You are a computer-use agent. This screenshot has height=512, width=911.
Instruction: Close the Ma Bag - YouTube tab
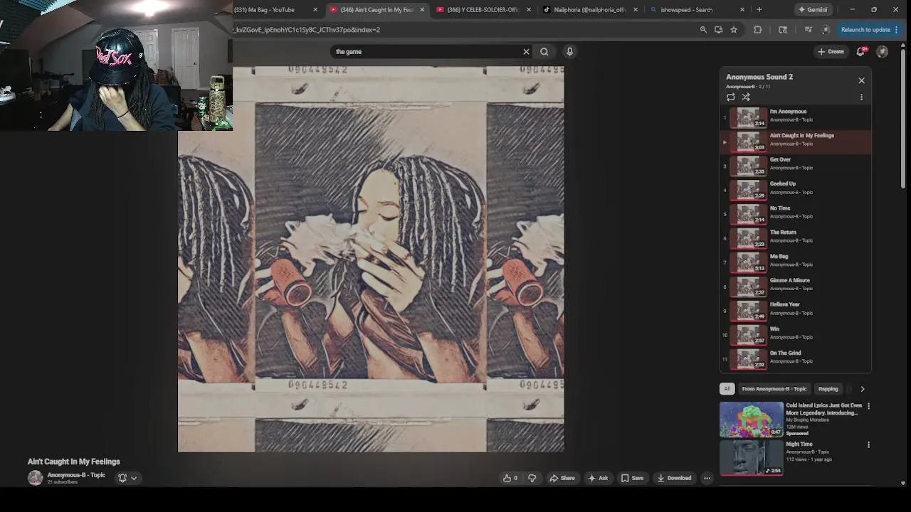click(x=315, y=9)
